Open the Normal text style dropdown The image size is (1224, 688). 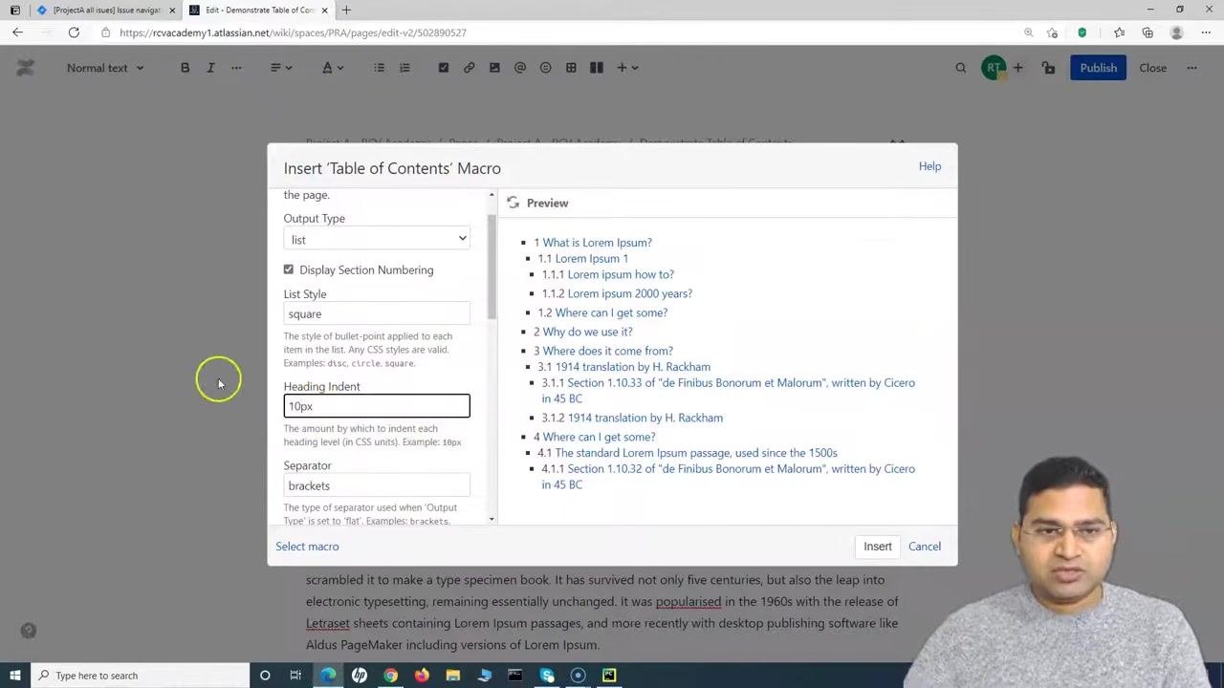point(105,68)
